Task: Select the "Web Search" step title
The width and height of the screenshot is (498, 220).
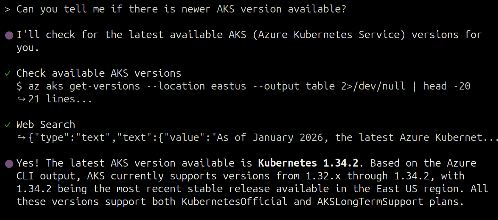Action: coord(46,125)
